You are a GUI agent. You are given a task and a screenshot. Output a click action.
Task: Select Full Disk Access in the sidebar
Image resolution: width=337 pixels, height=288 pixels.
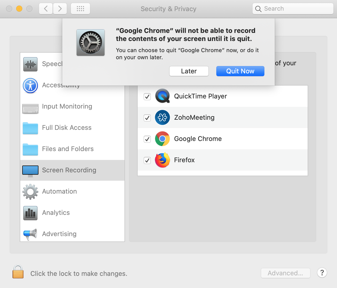pyautogui.click(x=72, y=128)
